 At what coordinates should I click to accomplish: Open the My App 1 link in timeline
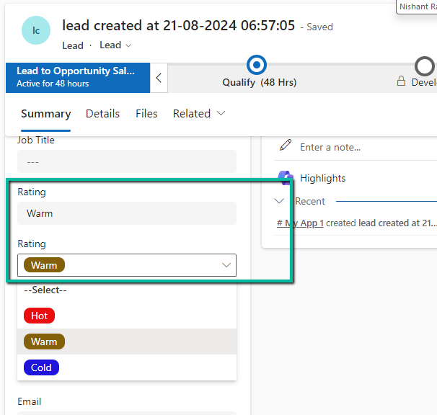300,223
